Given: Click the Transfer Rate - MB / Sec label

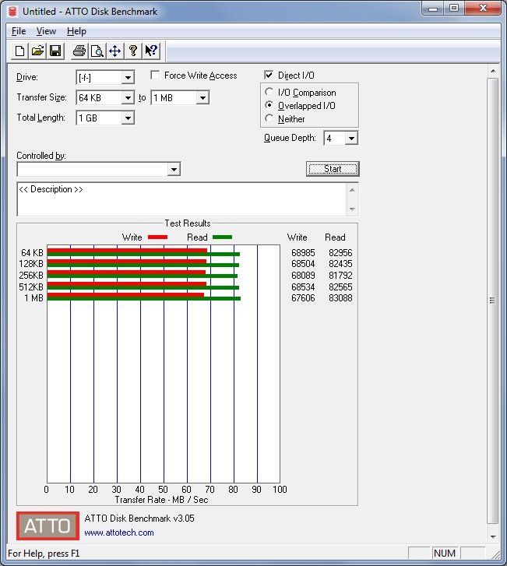Looking at the screenshot, I should click(x=161, y=500).
